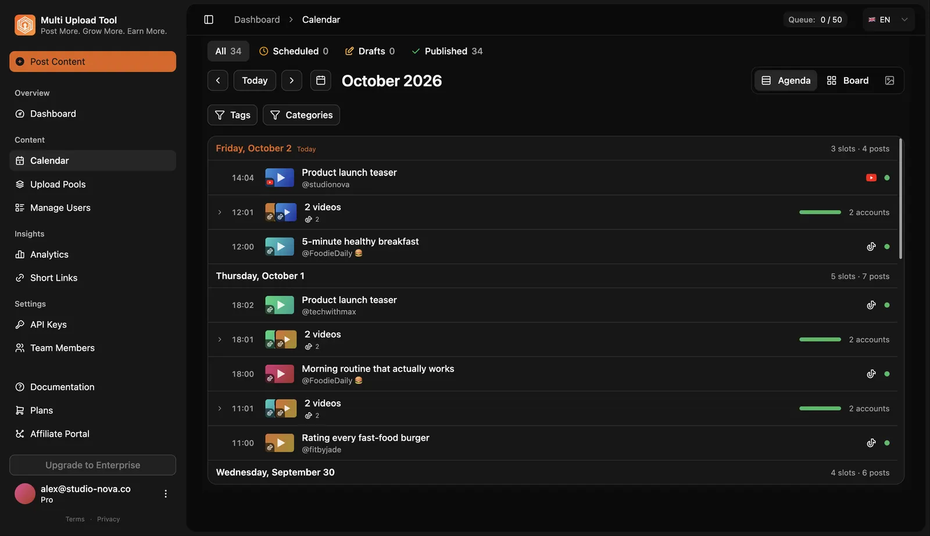Viewport: 930px width, 536px height.
Task: Click thumbnail of 5-minute healthy breakfast video
Action: tap(280, 247)
